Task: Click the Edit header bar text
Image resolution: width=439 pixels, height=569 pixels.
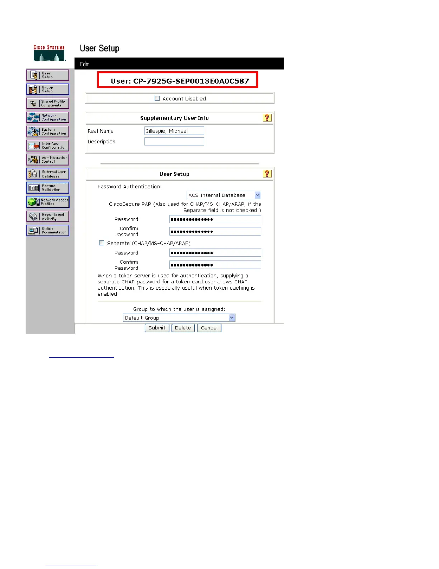Action: tap(84, 64)
